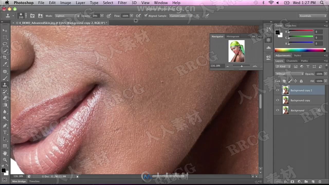Open the layer Kind filter dropdown
329x185 pixels.
(283, 66)
